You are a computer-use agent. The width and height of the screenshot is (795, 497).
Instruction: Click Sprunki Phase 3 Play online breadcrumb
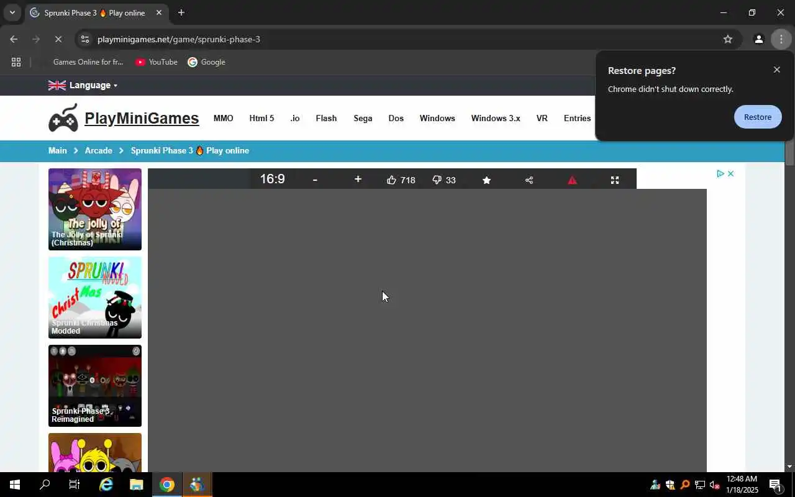(190, 150)
